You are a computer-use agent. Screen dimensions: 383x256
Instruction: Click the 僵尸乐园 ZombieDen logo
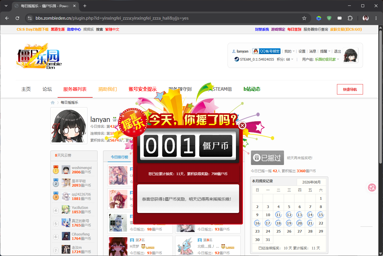(39, 56)
